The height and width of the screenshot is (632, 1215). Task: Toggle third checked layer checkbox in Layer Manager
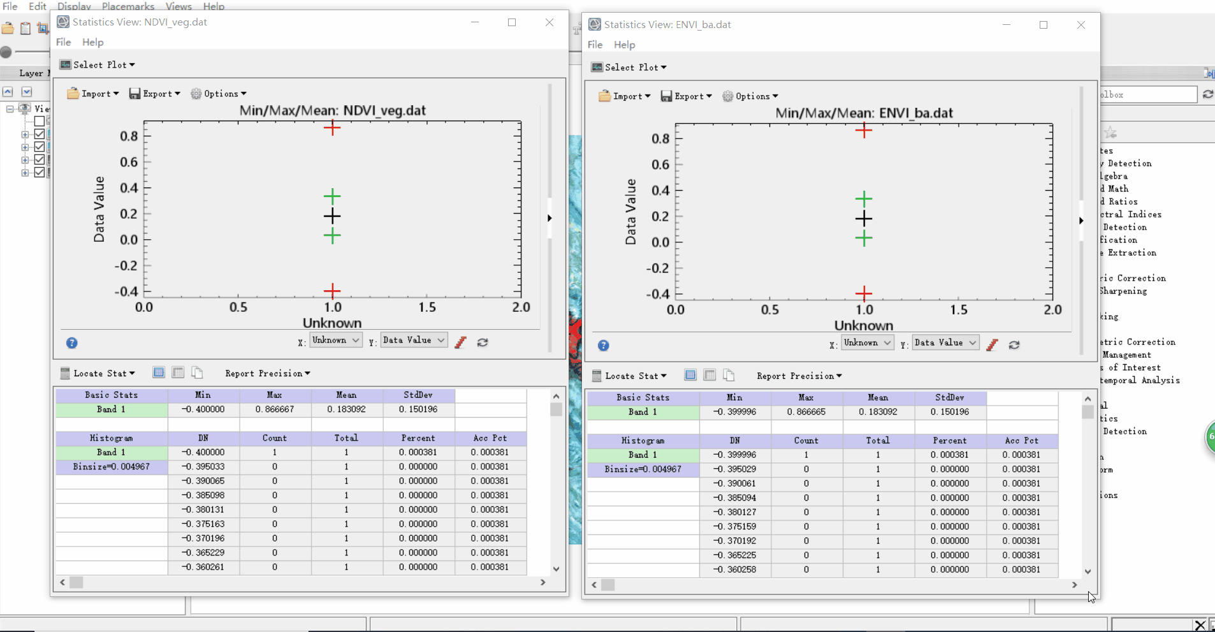(x=40, y=159)
